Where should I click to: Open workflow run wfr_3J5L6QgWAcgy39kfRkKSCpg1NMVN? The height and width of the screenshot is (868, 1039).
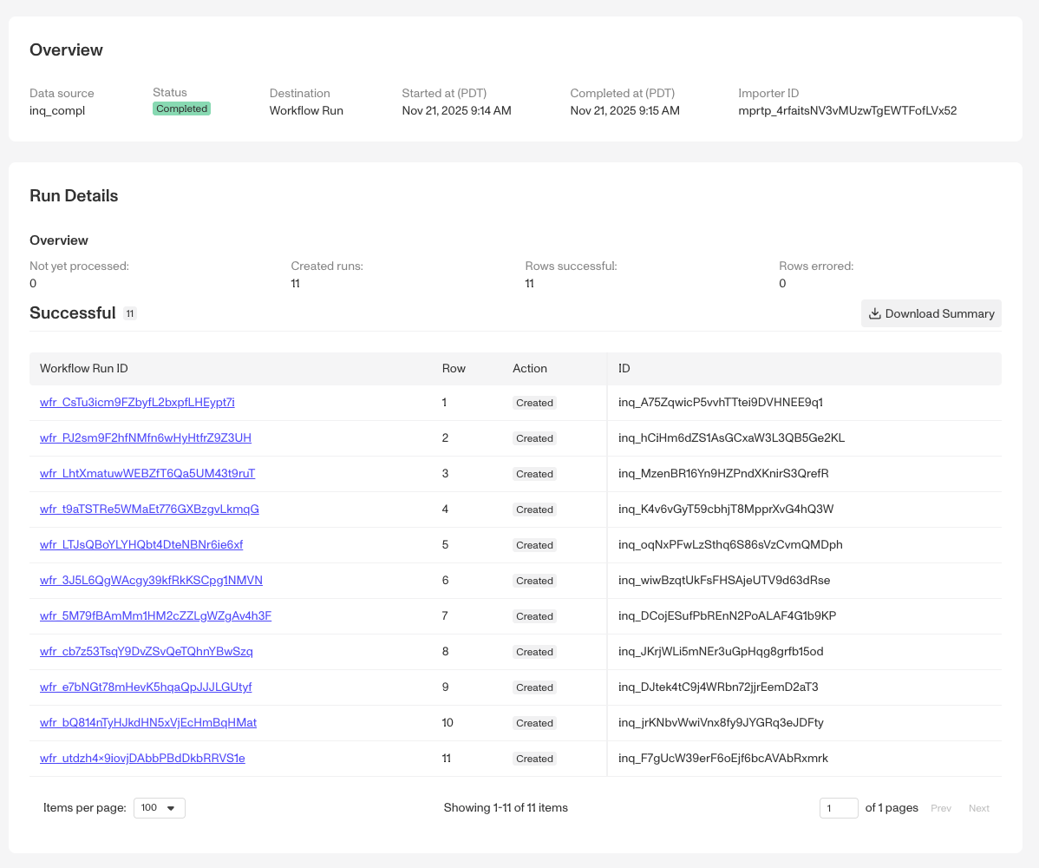click(151, 580)
